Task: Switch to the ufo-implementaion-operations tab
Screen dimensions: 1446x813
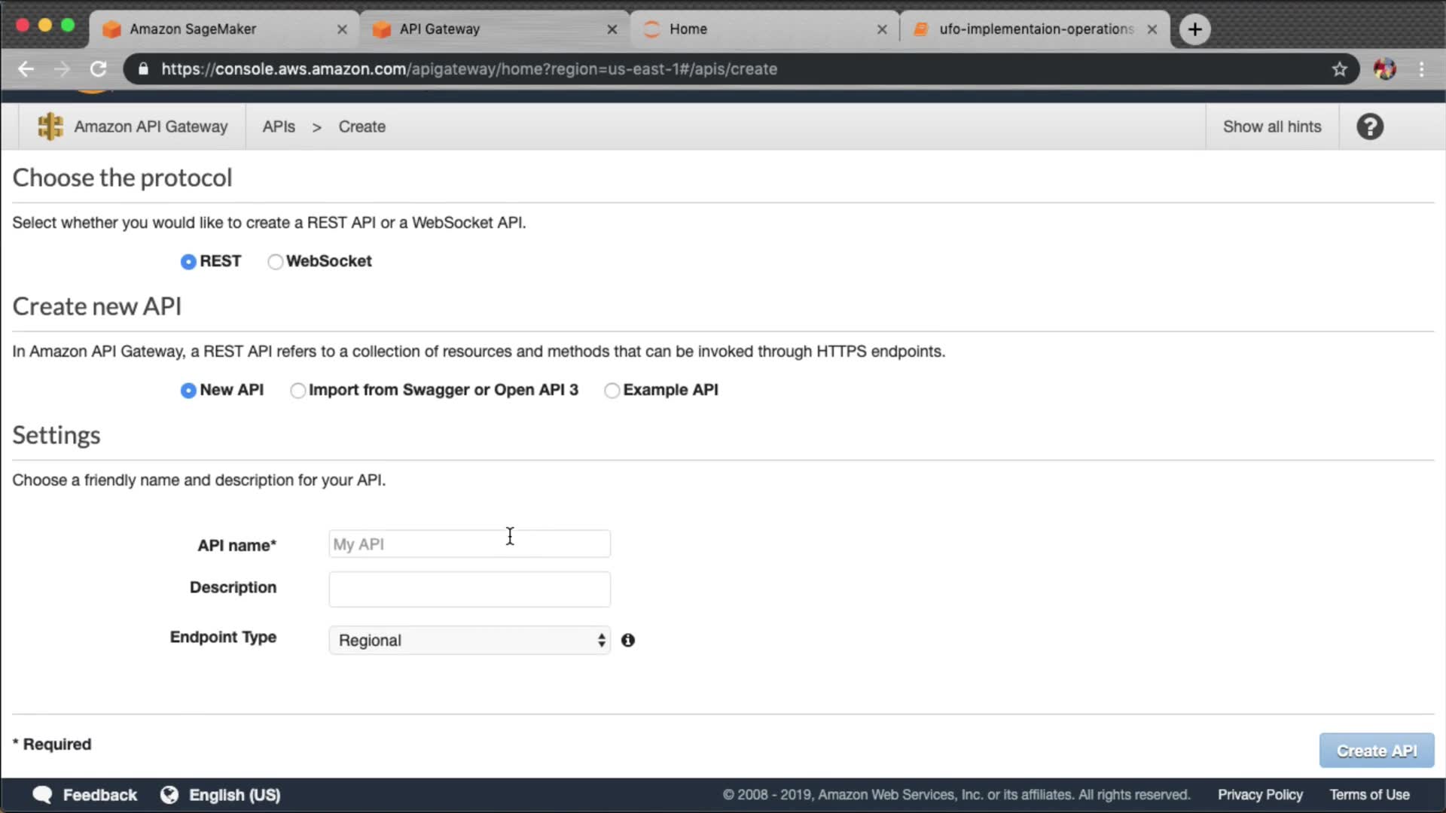Action: [x=1036, y=29]
